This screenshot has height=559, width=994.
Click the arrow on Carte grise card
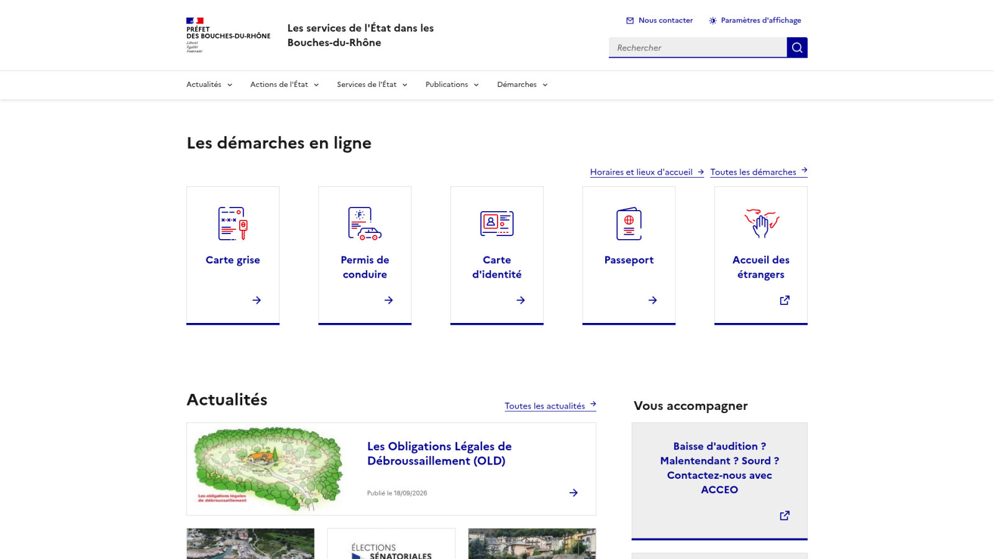point(257,300)
